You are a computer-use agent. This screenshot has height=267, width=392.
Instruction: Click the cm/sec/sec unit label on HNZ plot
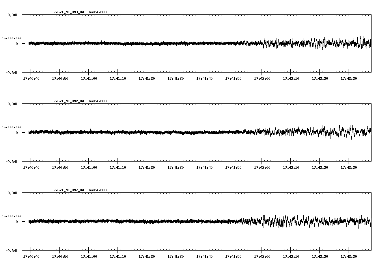(x=12, y=216)
